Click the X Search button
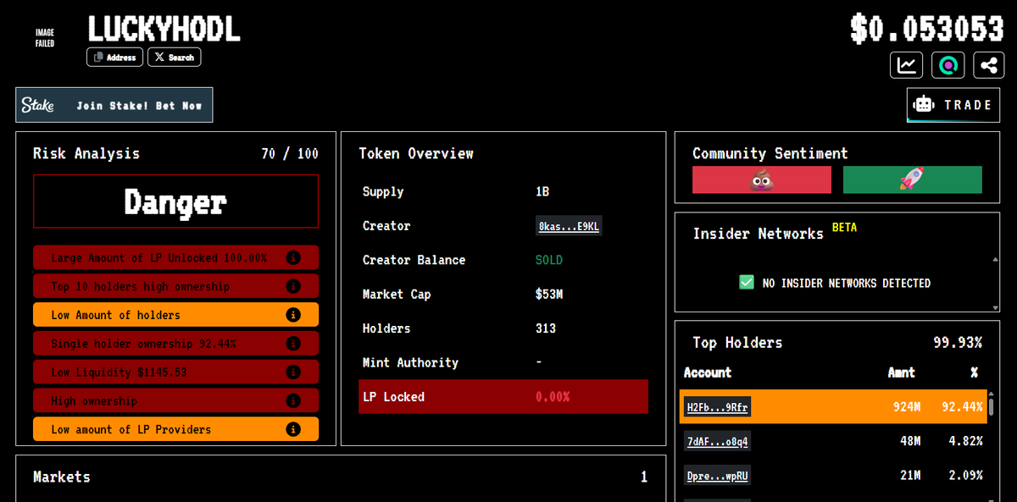This screenshot has width=1017, height=502. (x=175, y=58)
